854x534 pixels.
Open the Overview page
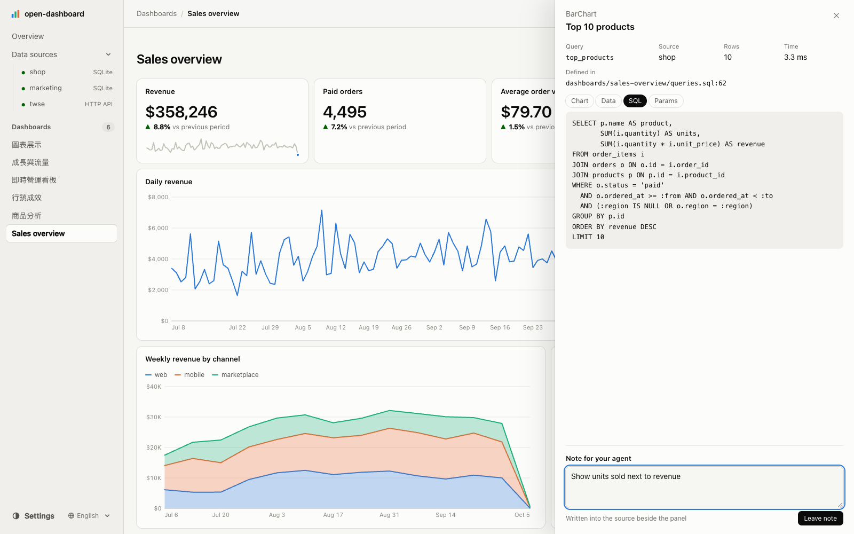click(61, 36)
